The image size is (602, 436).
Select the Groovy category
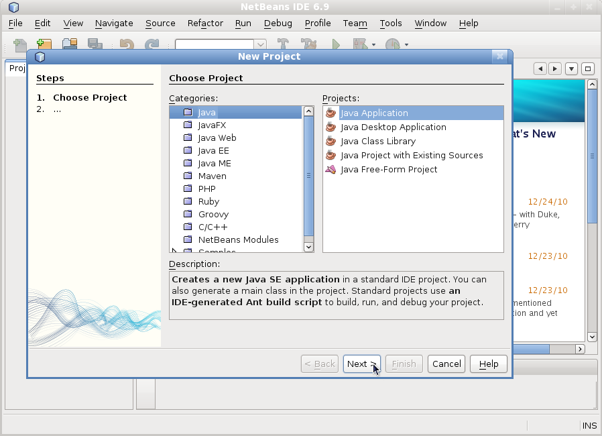pos(236,214)
